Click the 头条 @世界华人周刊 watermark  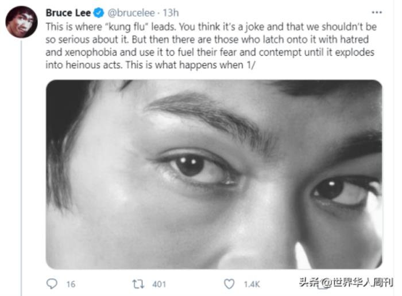[346, 282]
